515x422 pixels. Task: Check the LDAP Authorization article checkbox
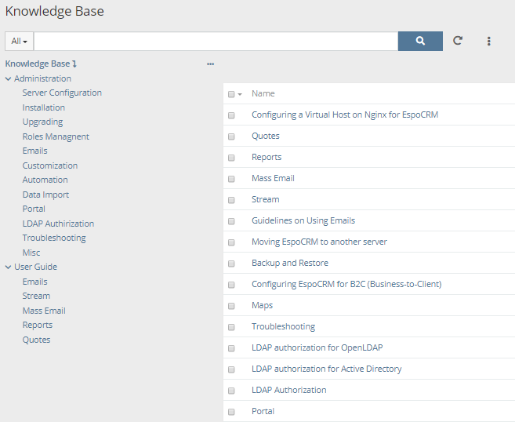pos(231,391)
